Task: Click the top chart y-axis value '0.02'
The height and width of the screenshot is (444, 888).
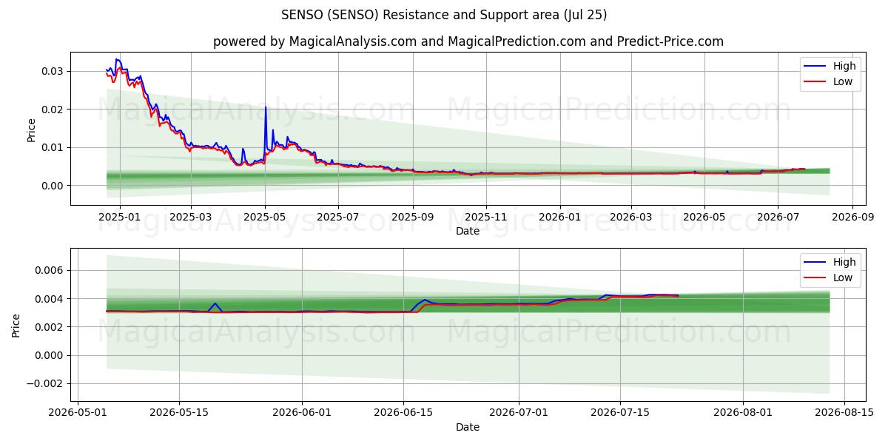Action: click(x=53, y=110)
